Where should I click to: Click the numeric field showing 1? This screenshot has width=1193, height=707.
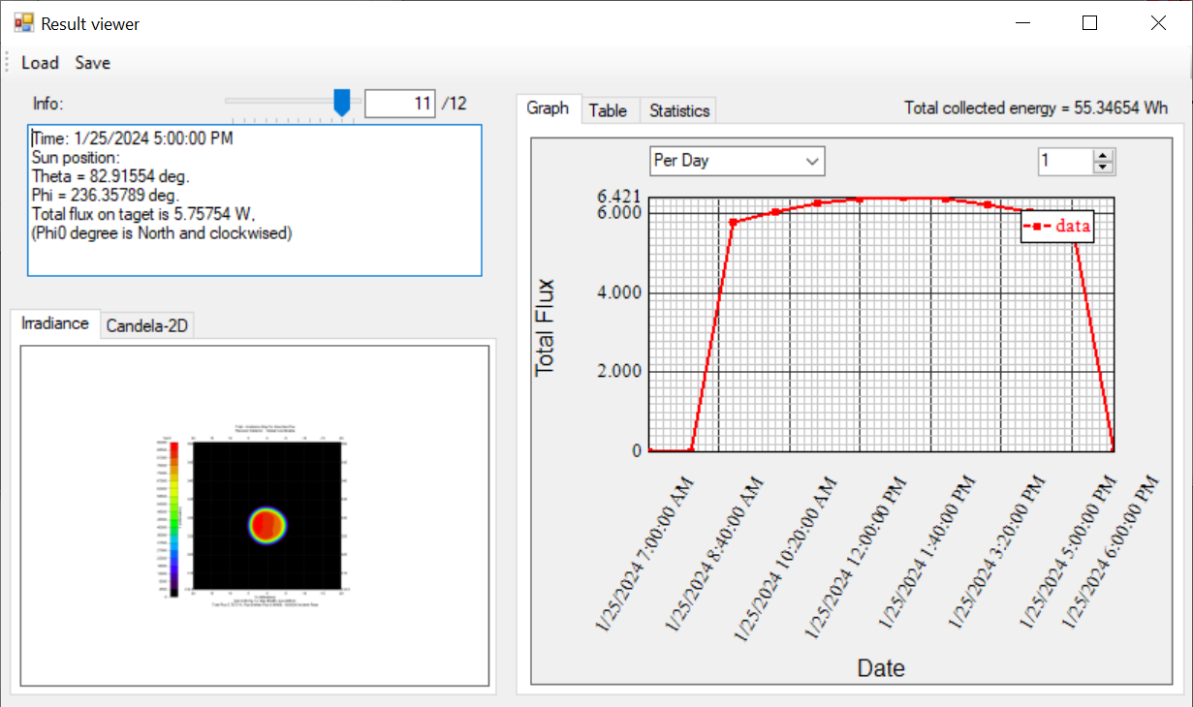tap(1063, 161)
